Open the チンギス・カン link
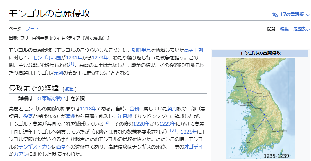This screenshot has height=161, width=311. tap(36, 146)
